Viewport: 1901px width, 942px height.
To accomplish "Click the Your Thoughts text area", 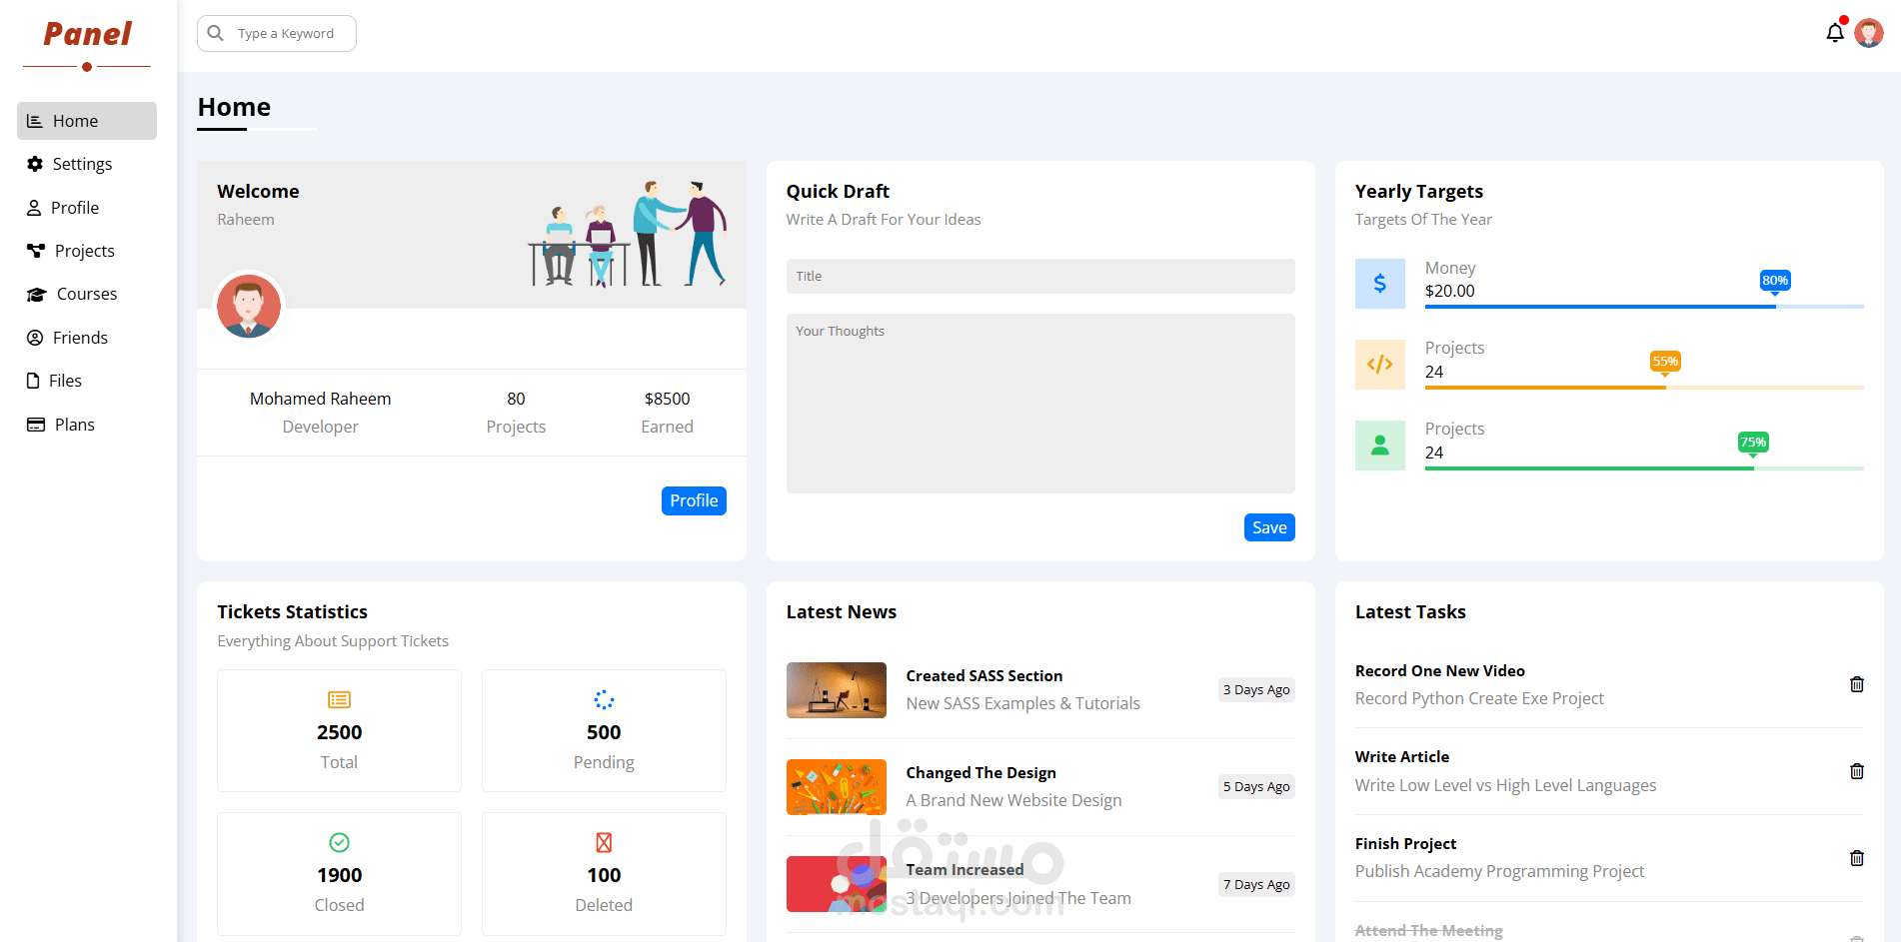I will tap(1040, 404).
